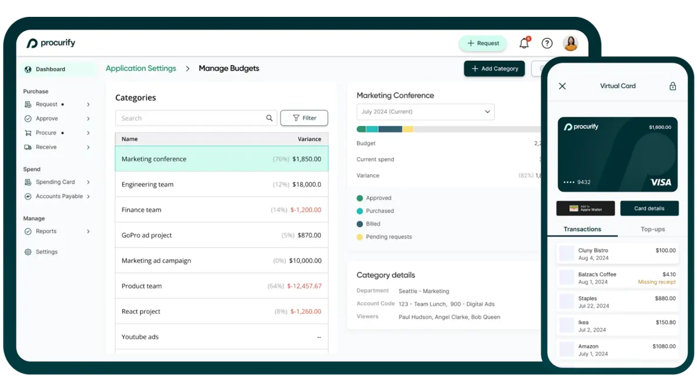This screenshot has width=697, height=392.
Task: Expand the Spending Card submenu chevron
Action: click(88, 182)
